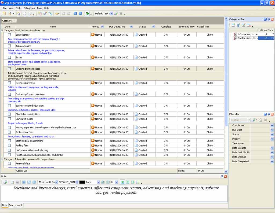Open the Tasks menu
This screenshot has width=275, height=213.
point(18,8)
